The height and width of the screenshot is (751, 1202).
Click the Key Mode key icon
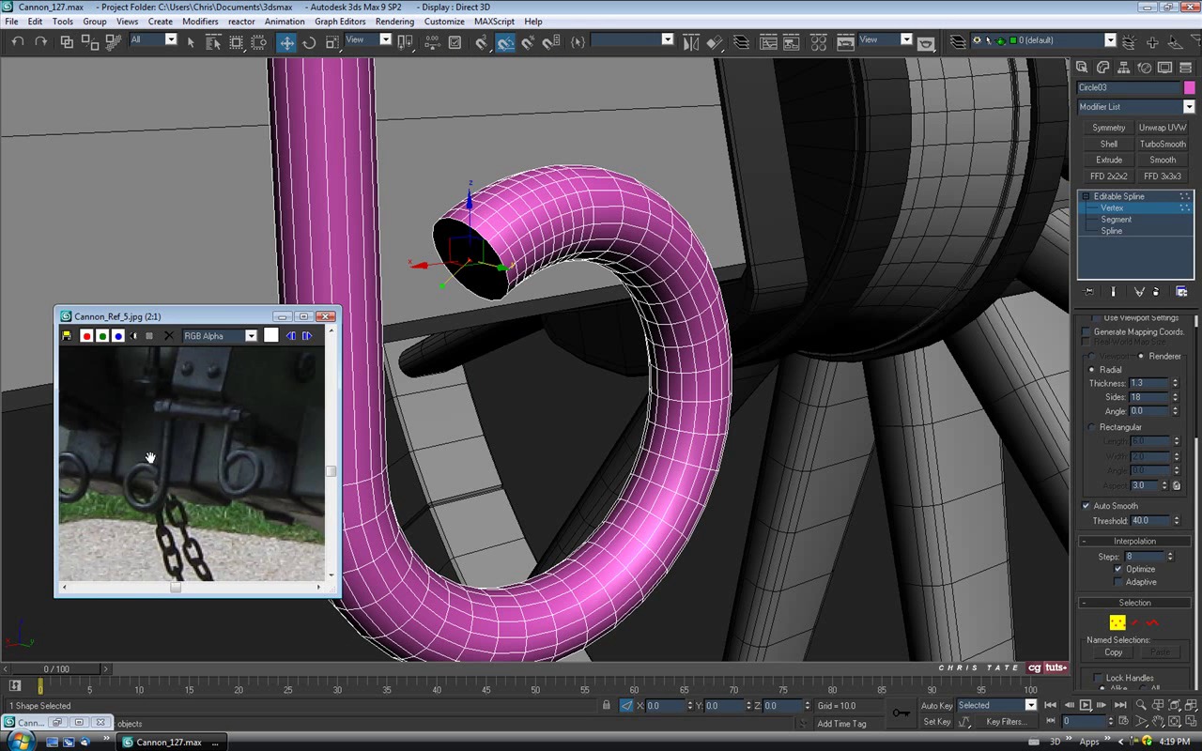pos(901,713)
